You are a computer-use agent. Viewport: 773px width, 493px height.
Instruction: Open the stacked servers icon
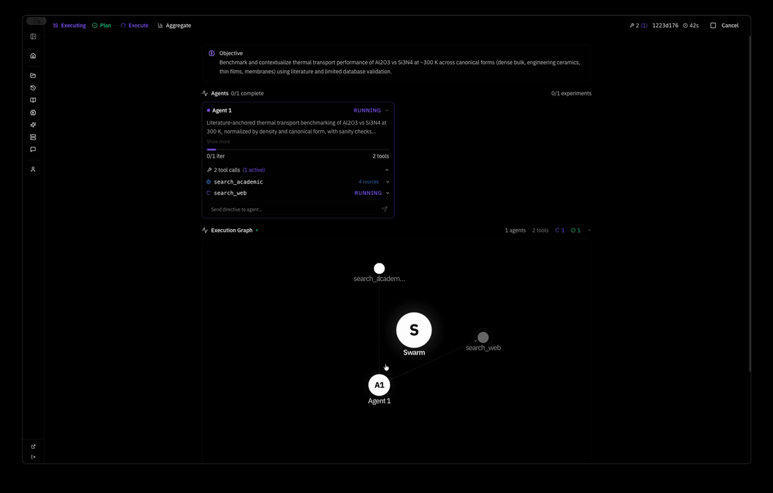33,137
